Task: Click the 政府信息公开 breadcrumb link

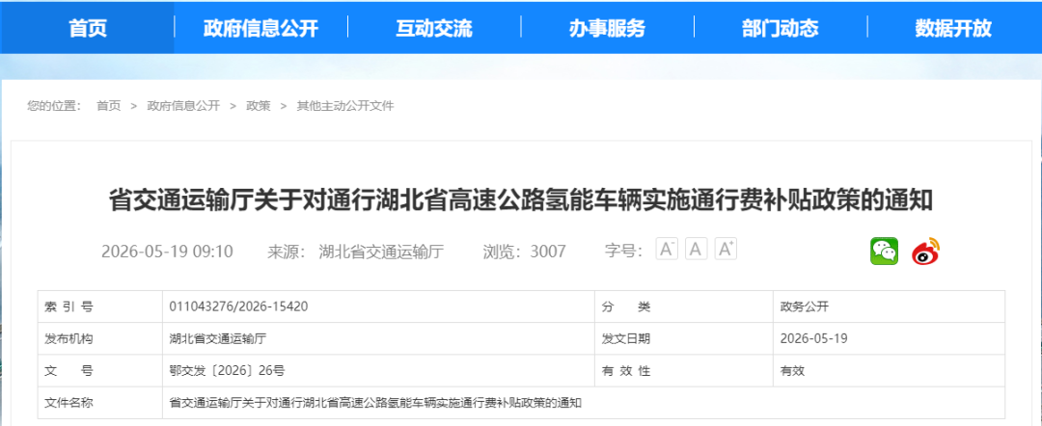Action: pyautogui.click(x=183, y=105)
